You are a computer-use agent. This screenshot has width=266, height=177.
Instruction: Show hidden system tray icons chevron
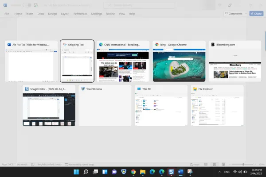pyautogui.click(x=219, y=172)
